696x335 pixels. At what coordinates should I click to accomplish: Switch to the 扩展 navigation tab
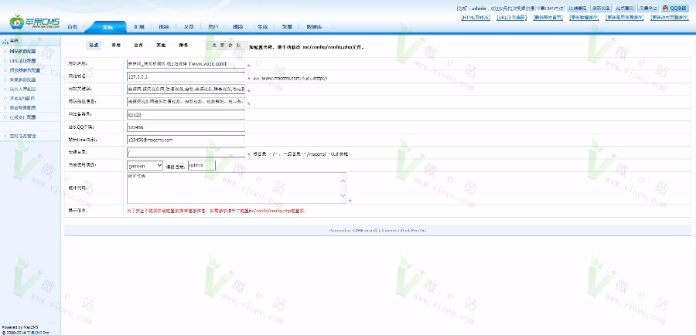point(139,27)
